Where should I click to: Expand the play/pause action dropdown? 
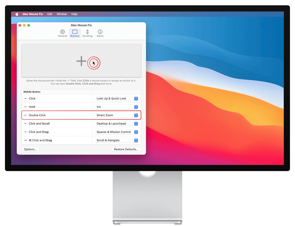coord(116,107)
